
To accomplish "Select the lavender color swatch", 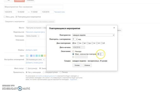I will tap(34, 56).
